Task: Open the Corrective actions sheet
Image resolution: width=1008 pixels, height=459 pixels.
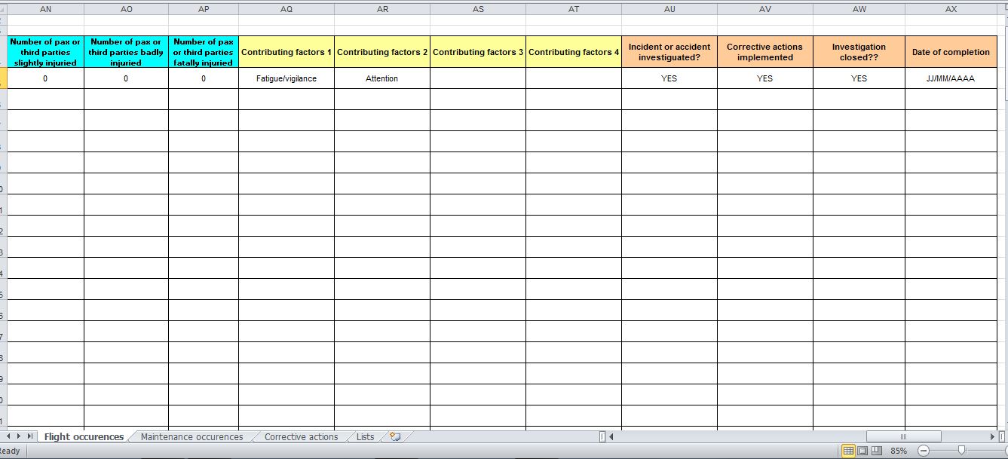Action: (301, 437)
